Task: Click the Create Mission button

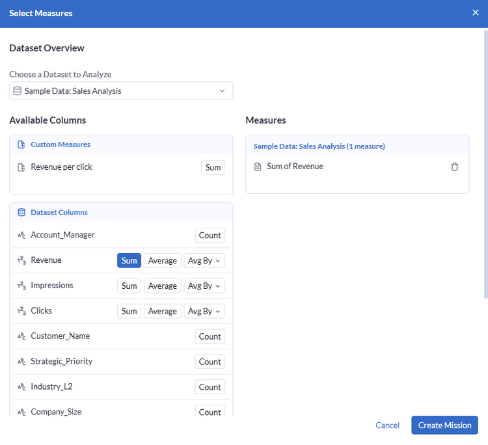Action: pyautogui.click(x=444, y=425)
